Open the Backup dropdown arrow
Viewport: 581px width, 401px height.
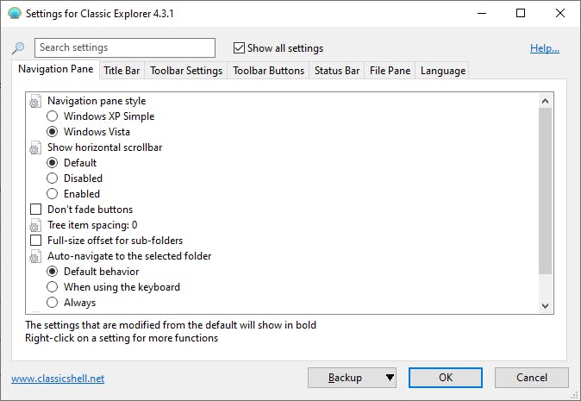[390, 378]
